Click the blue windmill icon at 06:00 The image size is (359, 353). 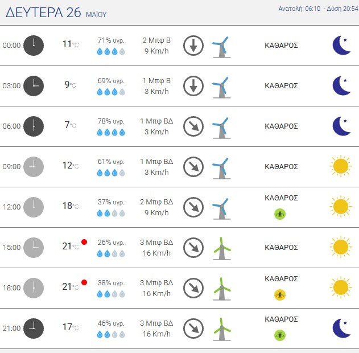pyautogui.click(x=221, y=128)
